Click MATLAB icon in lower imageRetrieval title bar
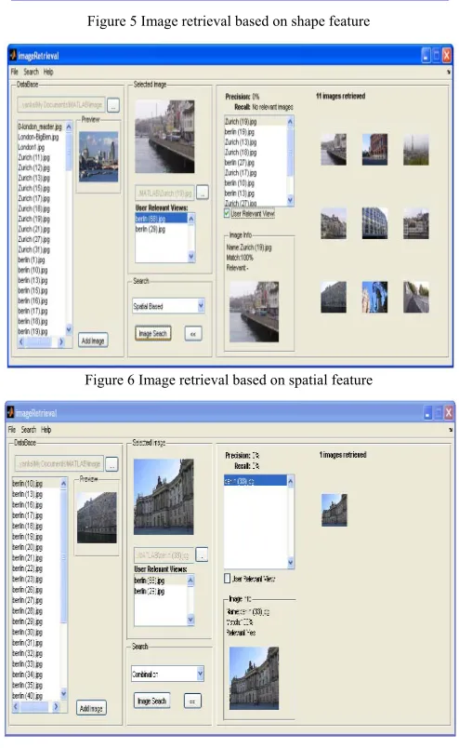This screenshot has height=748, width=459. (10, 413)
